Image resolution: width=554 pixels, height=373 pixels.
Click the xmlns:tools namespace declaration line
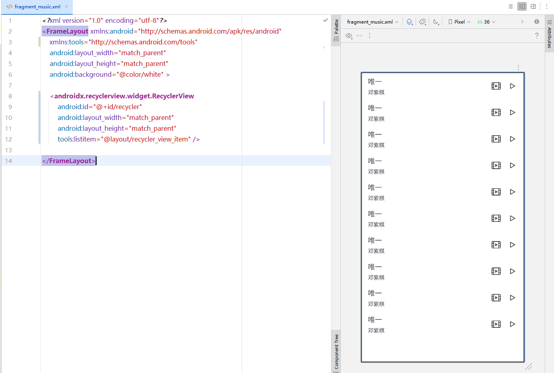[x=124, y=42]
